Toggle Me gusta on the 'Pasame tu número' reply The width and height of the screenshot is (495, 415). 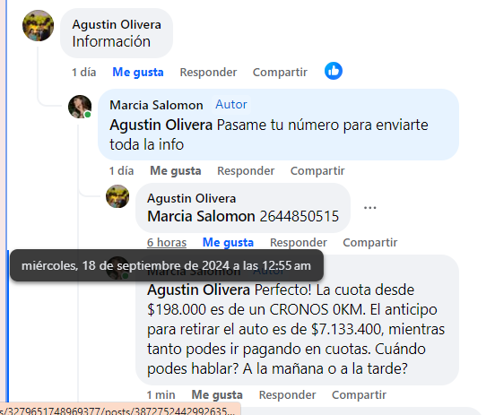[x=176, y=170]
